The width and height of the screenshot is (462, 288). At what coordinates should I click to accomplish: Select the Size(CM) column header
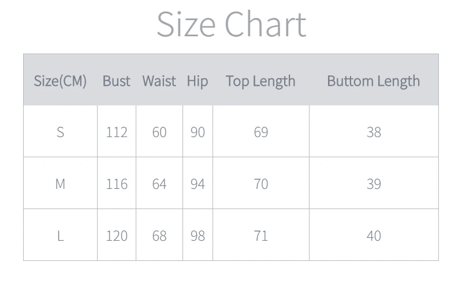(60, 81)
